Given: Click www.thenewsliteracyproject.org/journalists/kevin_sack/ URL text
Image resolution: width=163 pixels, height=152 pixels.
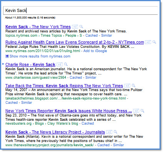Looking at the screenshot, I should [50, 145].
